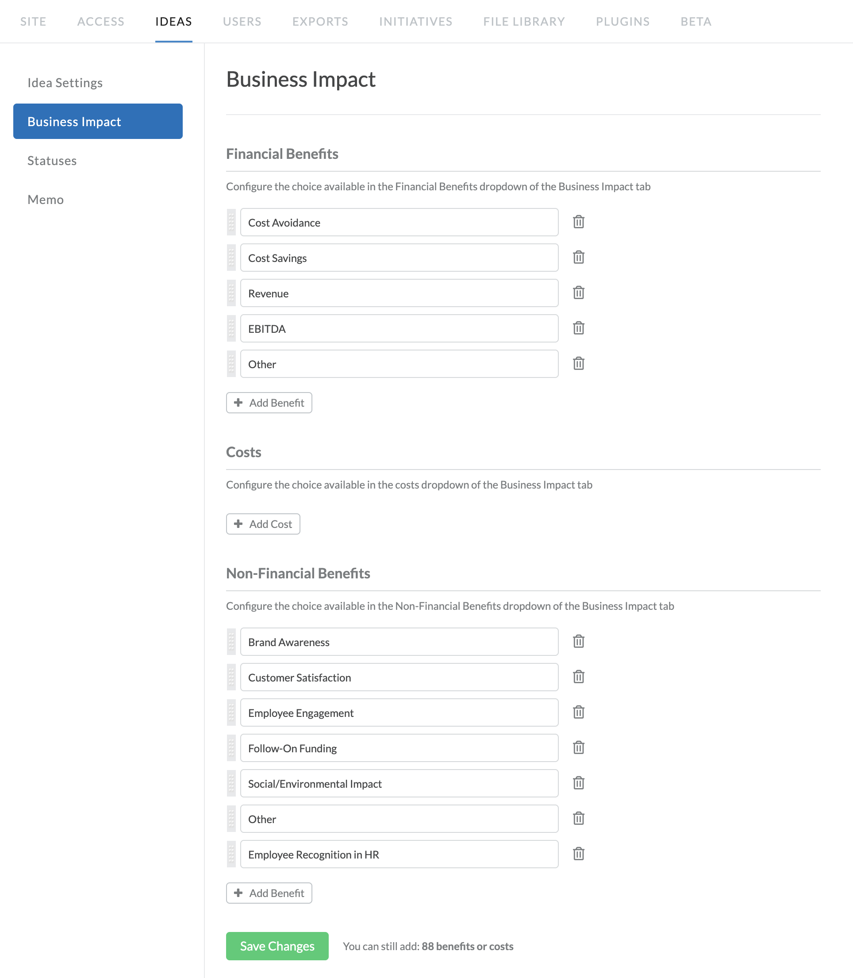The image size is (853, 978).
Task: Delete the Cost Savings benefit
Action: 578,257
